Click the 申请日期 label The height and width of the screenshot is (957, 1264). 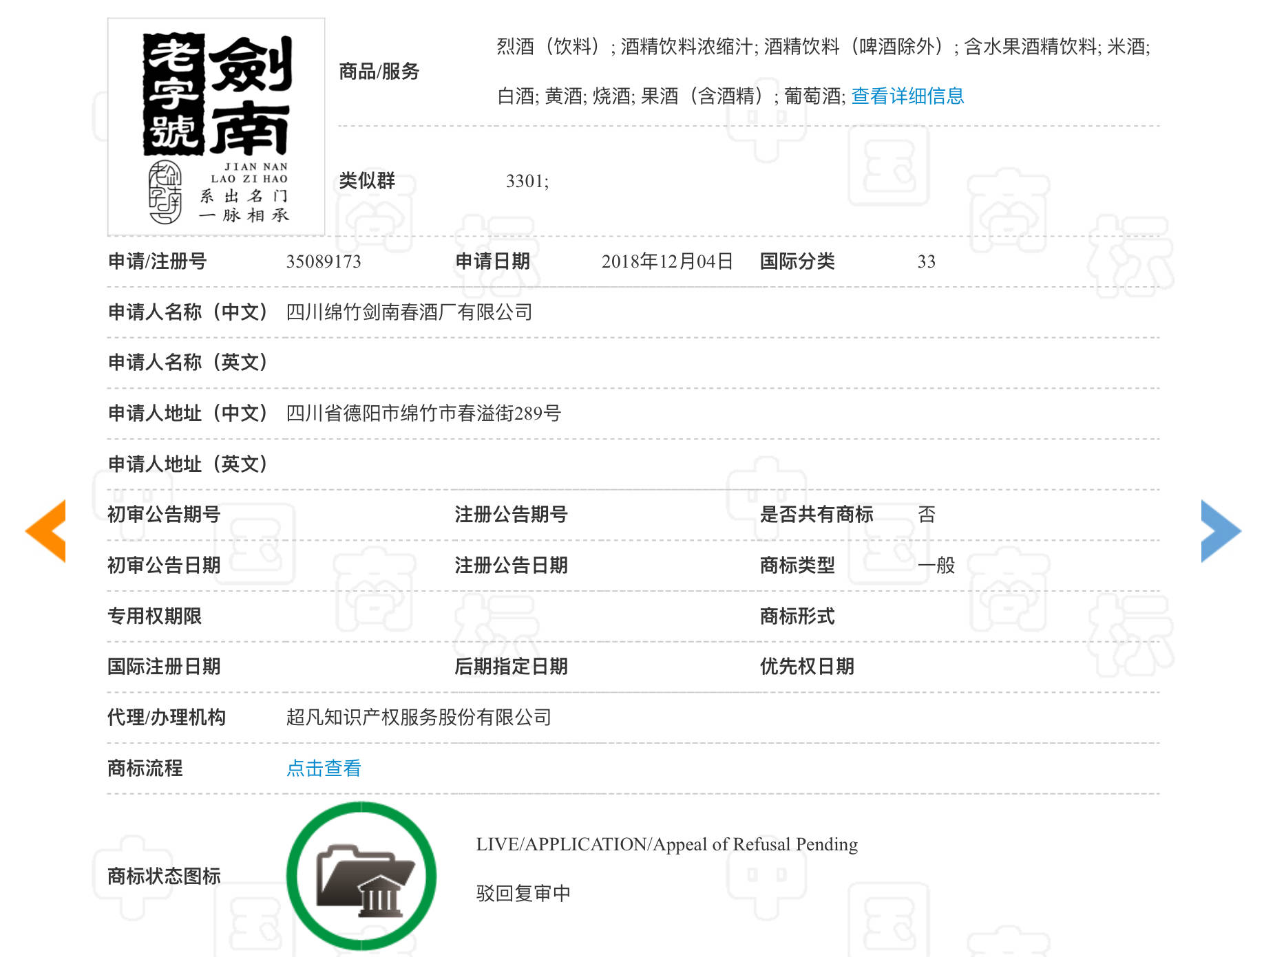point(492,261)
